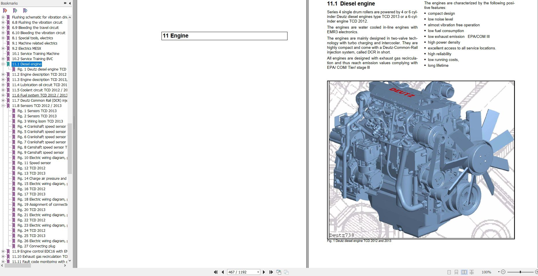
Task: Click the bookmarks vertical scrollbar up arrow
Action: (x=70, y=17)
